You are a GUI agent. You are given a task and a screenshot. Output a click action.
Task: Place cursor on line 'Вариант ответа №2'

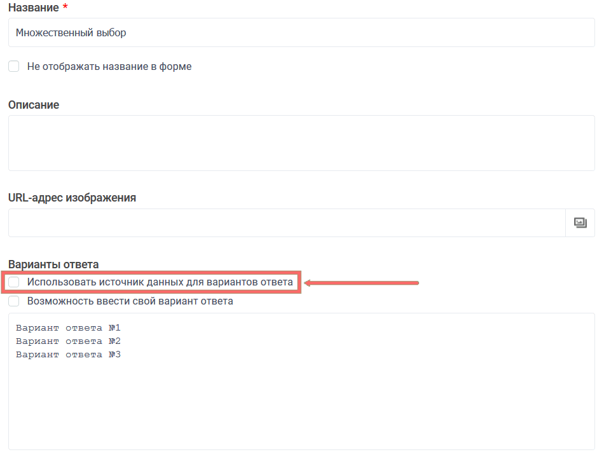68,341
